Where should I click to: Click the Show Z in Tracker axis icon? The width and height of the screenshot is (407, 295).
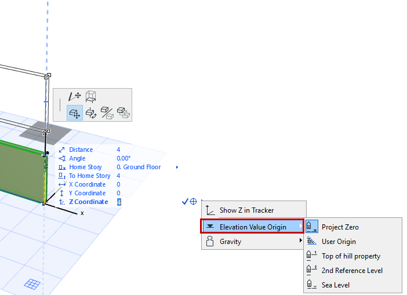210,210
